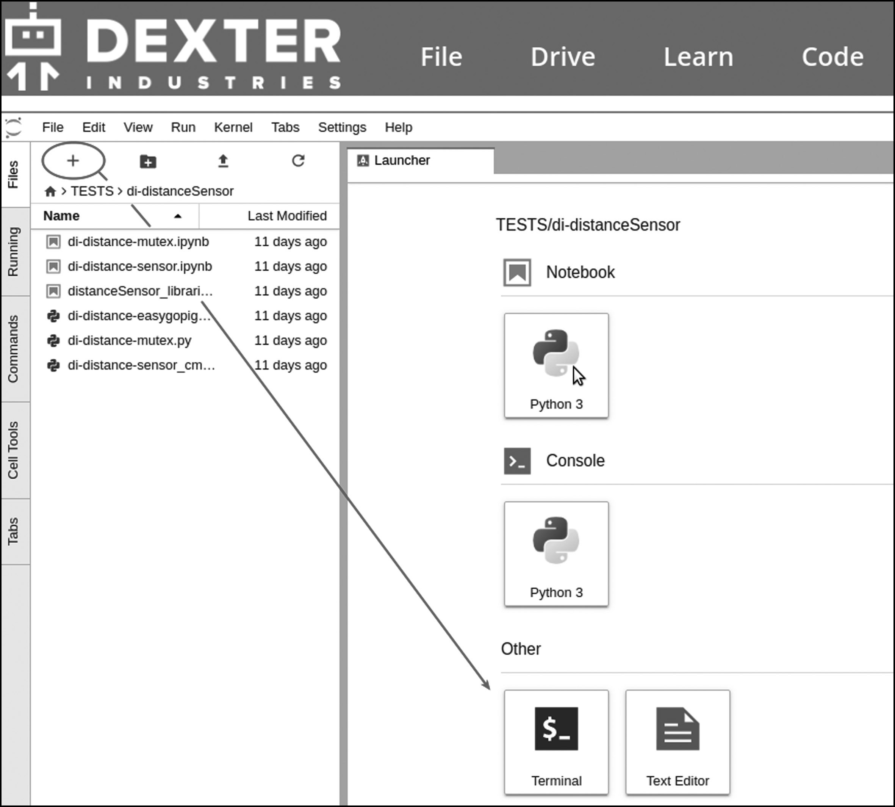Navigate to the TESTS breadcrumb folder
Viewport: 895px width, 807px height.
(x=92, y=191)
